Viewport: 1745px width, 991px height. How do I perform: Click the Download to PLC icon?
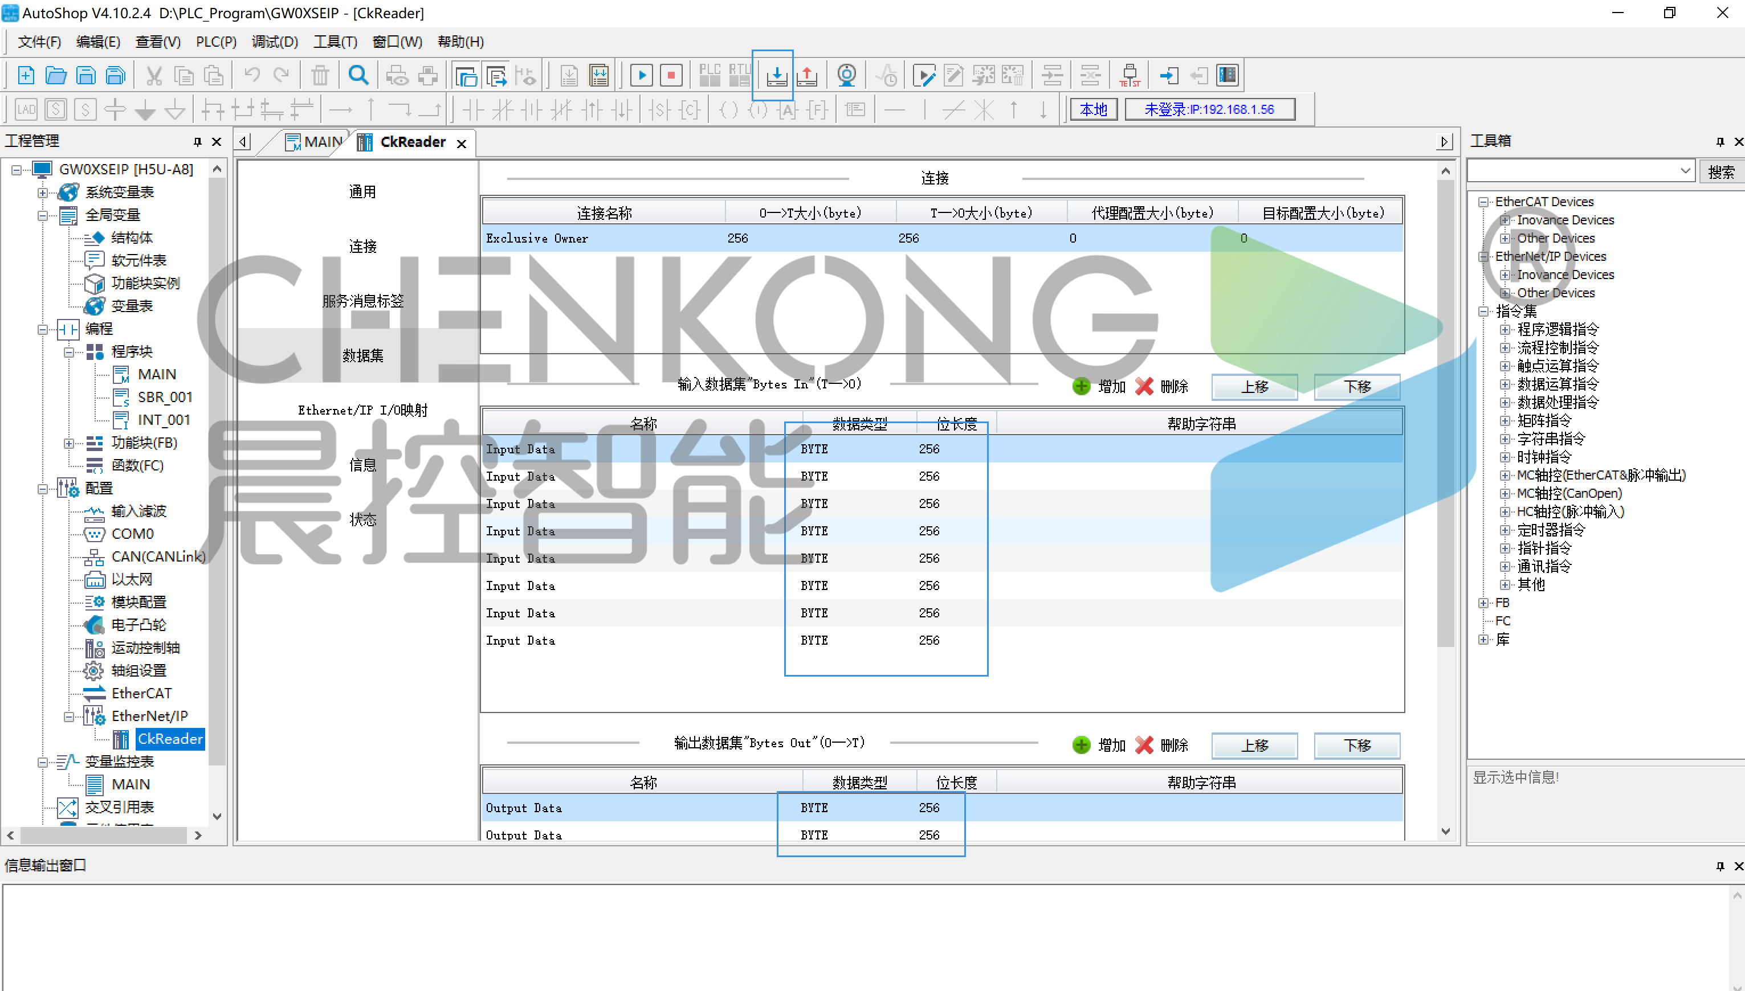point(776,76)
